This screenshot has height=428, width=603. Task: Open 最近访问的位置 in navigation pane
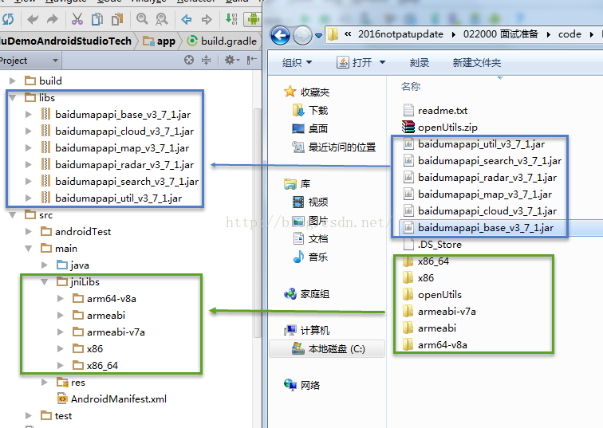pos(333,147)
